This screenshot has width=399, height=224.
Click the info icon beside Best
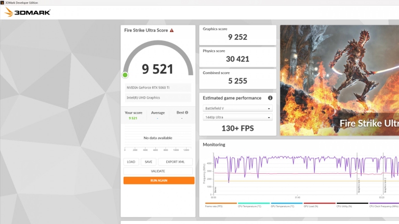point(187,113)
